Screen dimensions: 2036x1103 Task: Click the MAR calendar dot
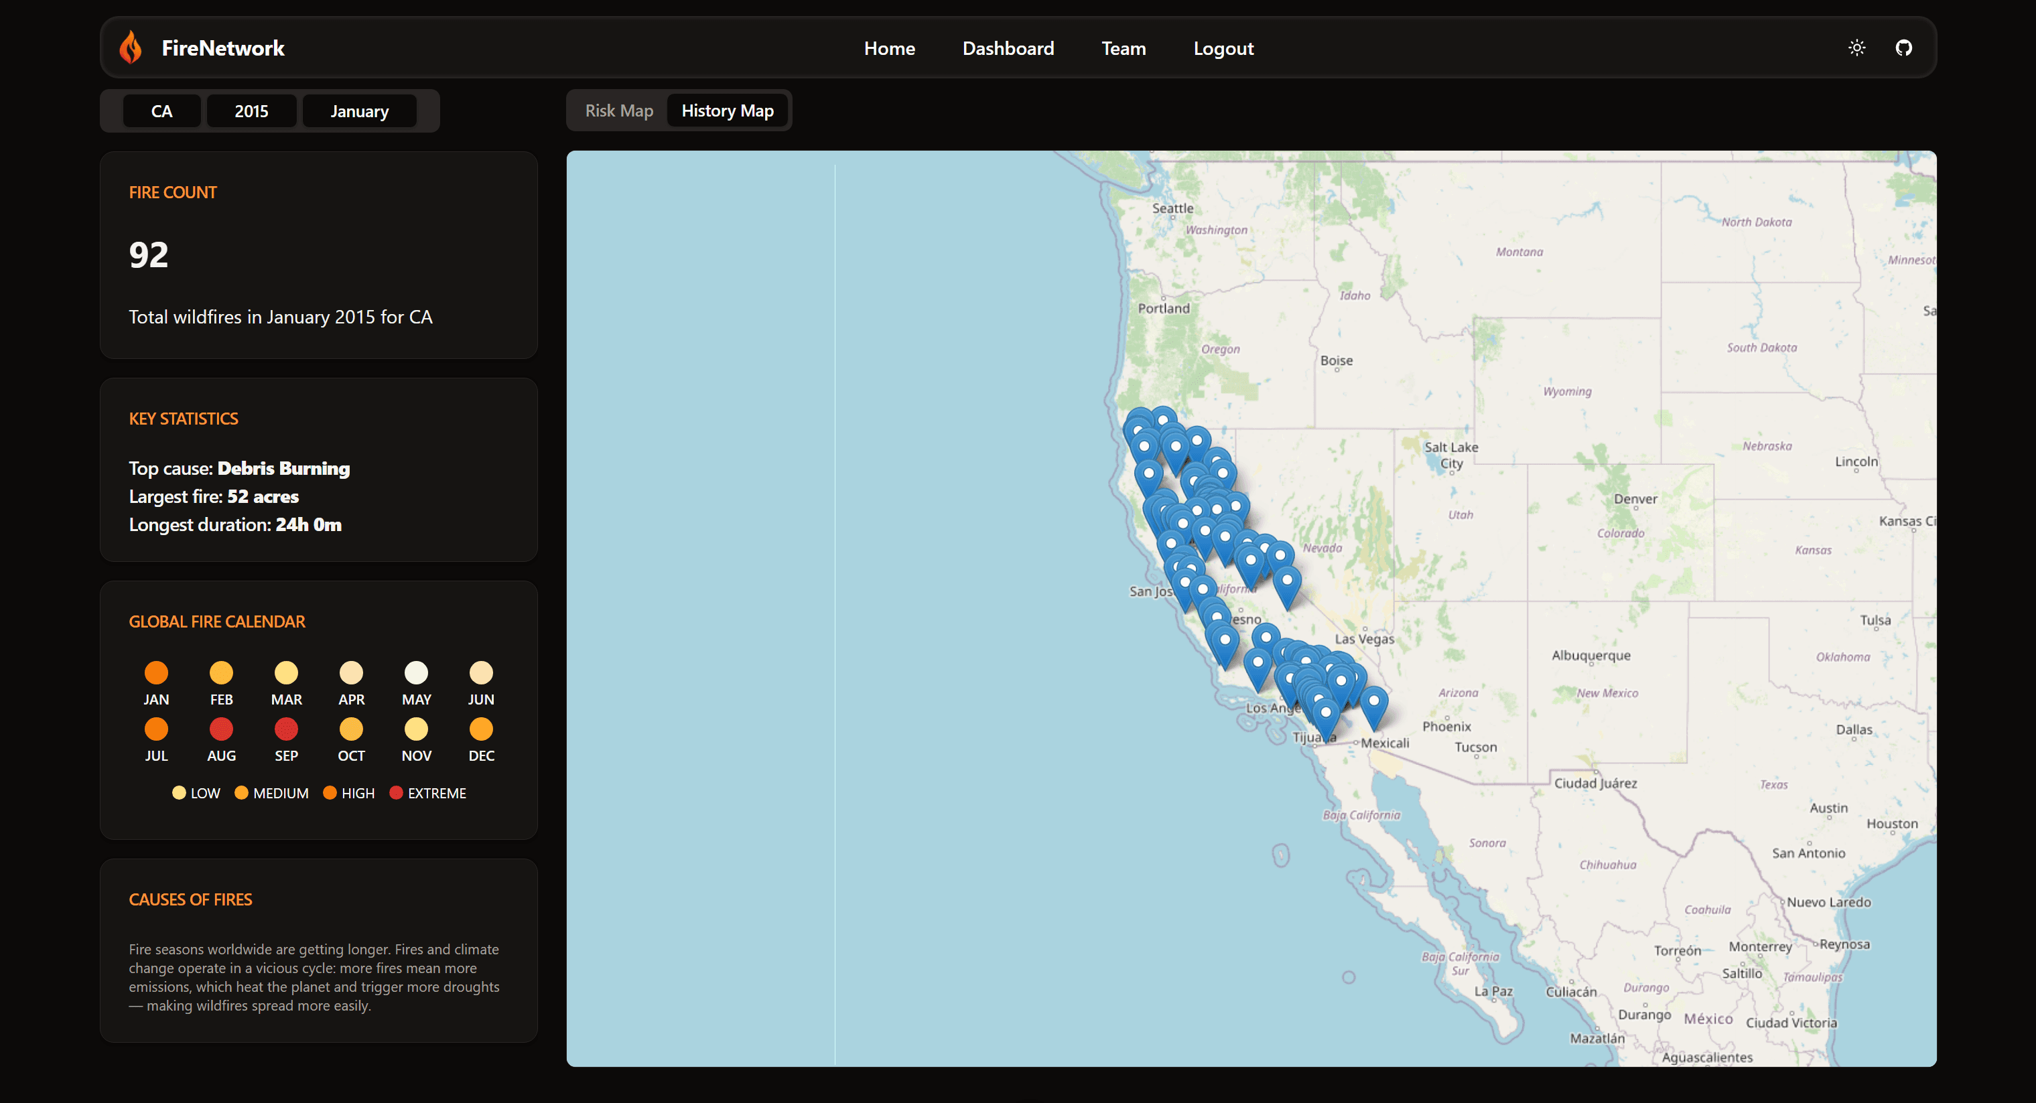tap(286, 672)
